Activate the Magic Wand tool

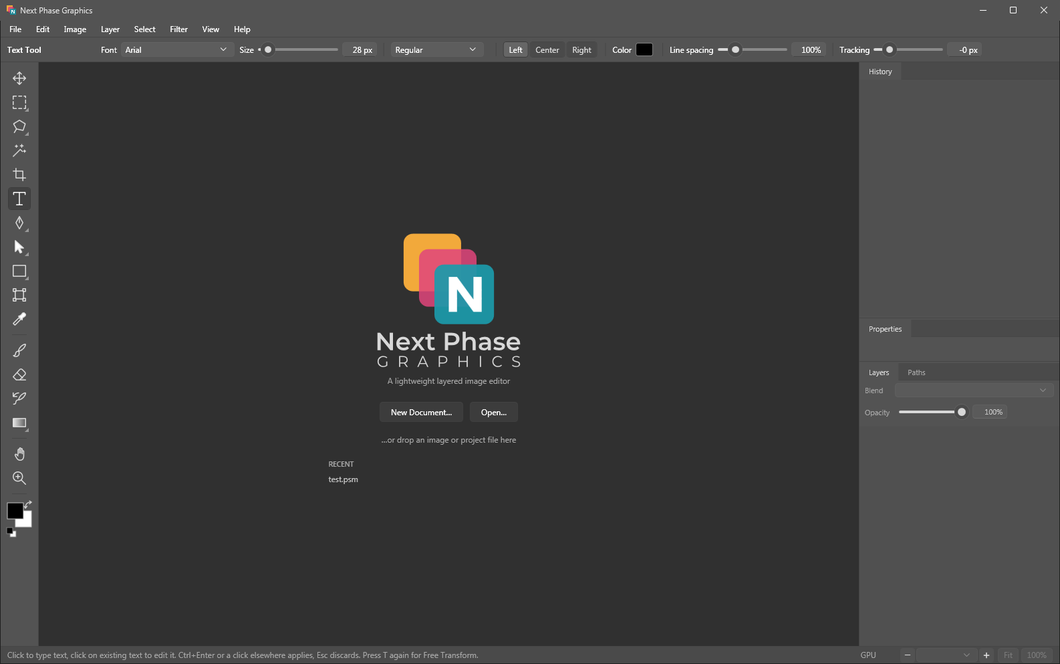pyautogui.click(x=19, y=150)
